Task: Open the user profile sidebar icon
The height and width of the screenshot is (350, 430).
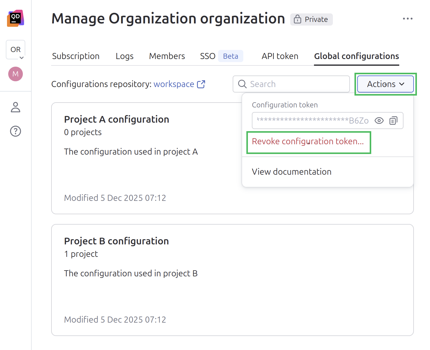Action: pos(15,107)
